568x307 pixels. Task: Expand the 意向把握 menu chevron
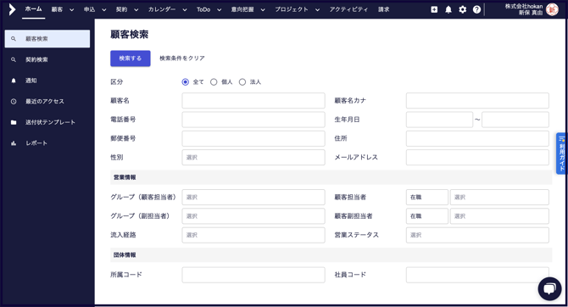(x=263, y=10)
